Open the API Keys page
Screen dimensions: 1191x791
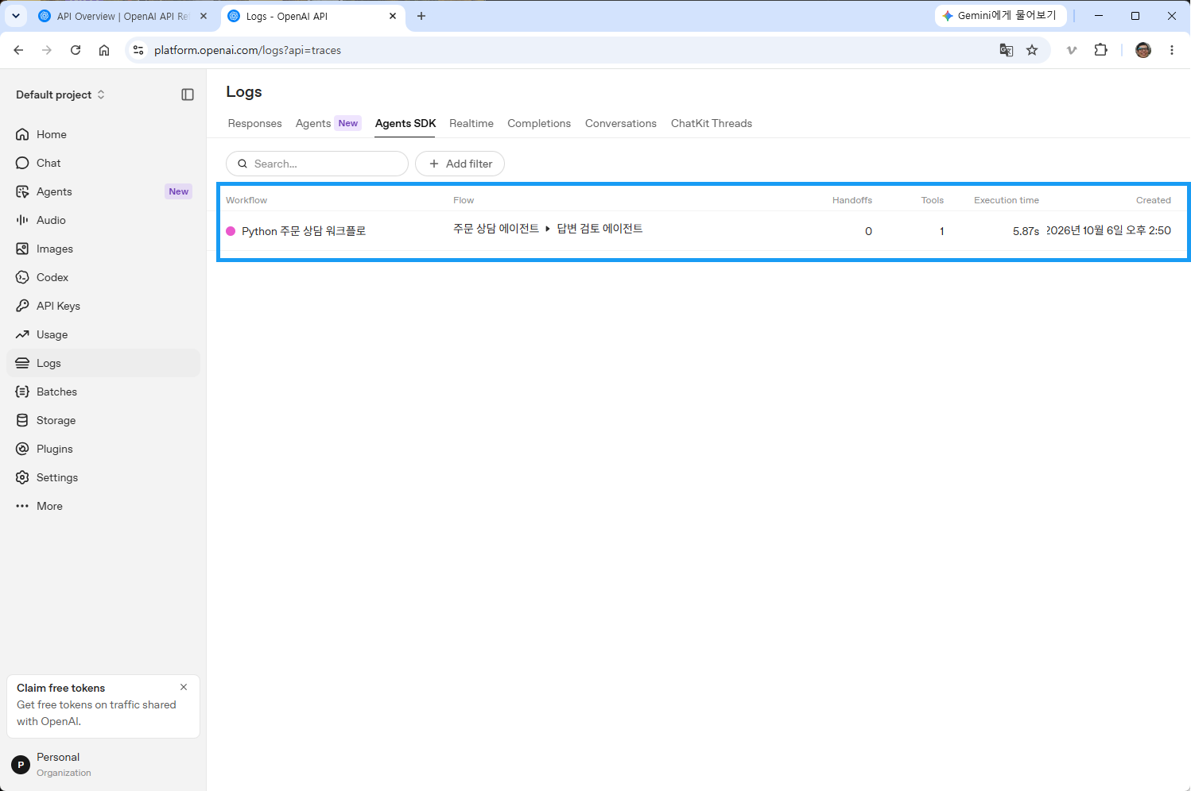point(103,306)
